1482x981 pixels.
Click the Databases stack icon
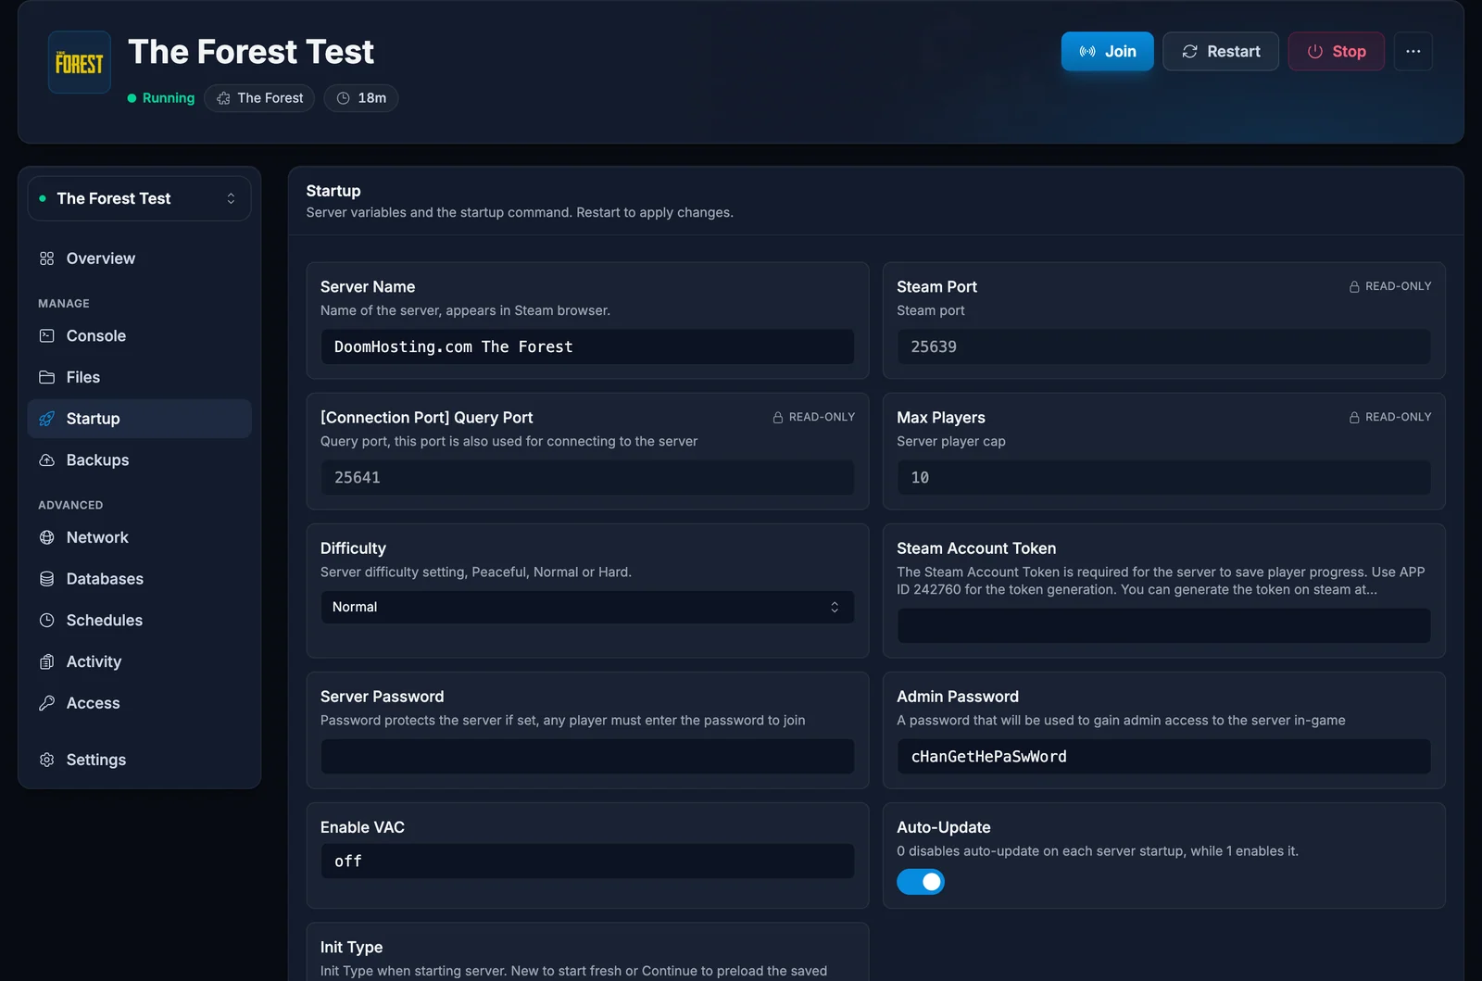[47, 579]
